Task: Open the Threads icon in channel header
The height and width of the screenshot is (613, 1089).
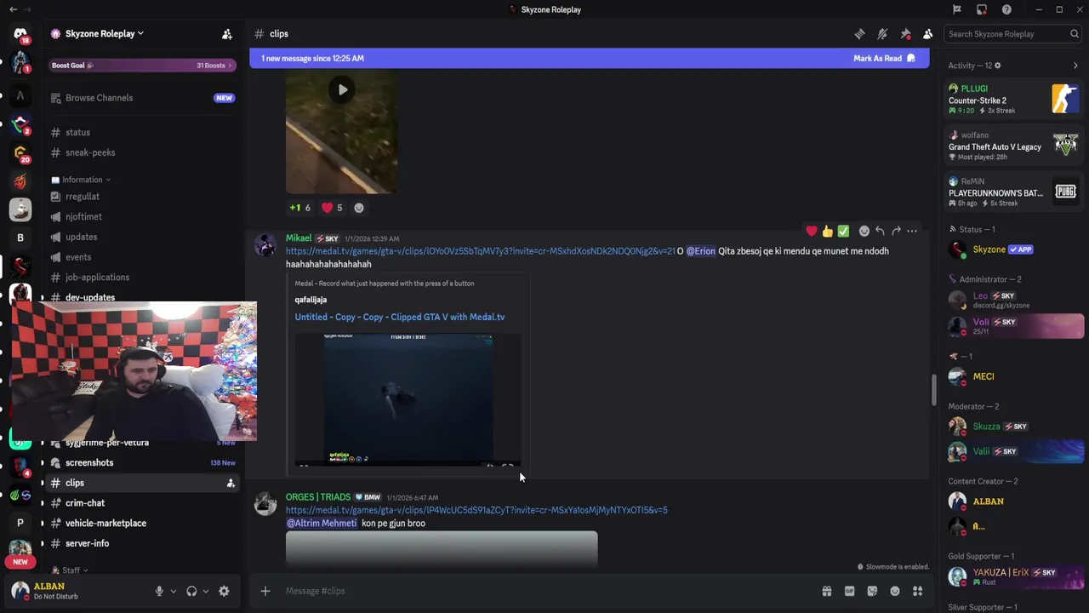Action: pyautogui.click(x=860, y=34)
